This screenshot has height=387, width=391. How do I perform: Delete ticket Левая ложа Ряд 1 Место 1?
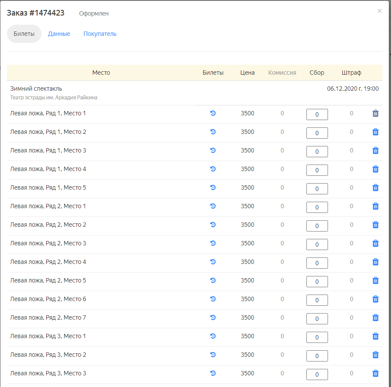pyautogui.click(x=375, y=114)
